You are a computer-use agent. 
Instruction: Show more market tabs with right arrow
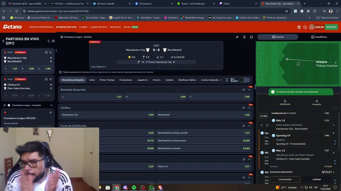click(x=221, y=80)
